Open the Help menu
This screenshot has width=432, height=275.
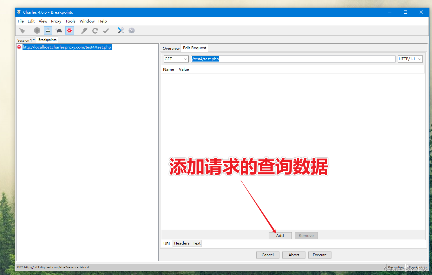tap(102, 21)
